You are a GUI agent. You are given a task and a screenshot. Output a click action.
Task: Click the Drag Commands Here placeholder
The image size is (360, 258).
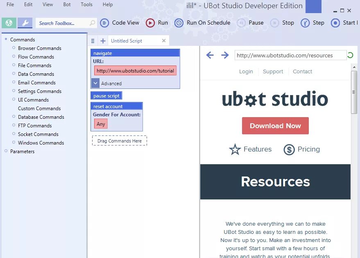(x=120, y=141)
